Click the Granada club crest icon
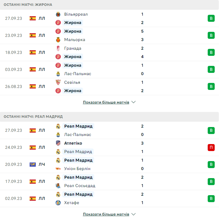This screenshot has height=220, width=220. click(58, 48)
